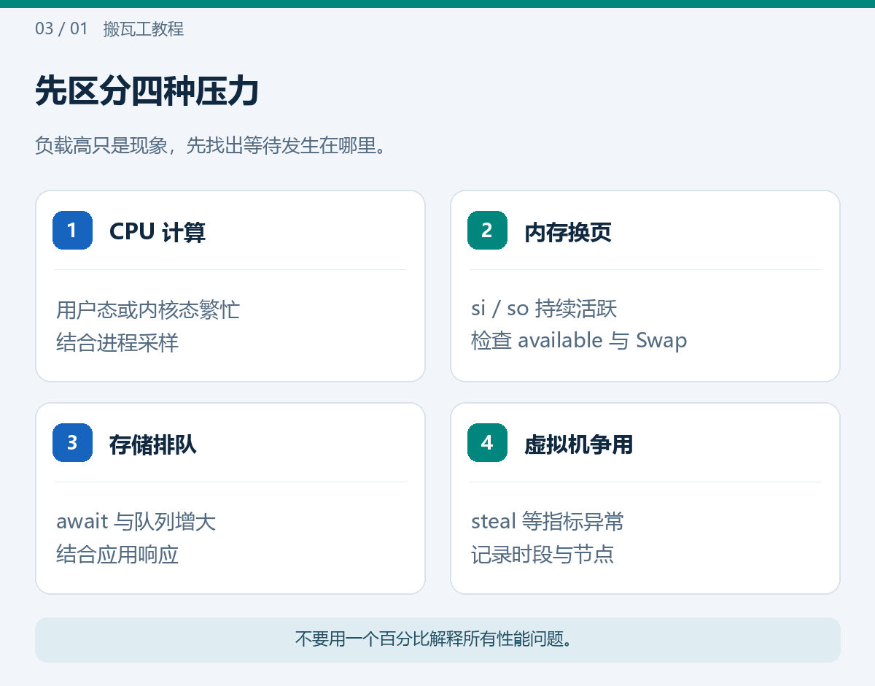The image size is (875, 686).
Task: Click the line 'si / so 持续活跃'
Action: [544, 309]
